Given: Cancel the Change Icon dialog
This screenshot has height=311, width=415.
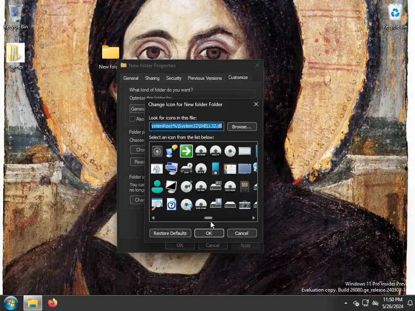Looking at the screenshot, I should (x=242, y=233).
